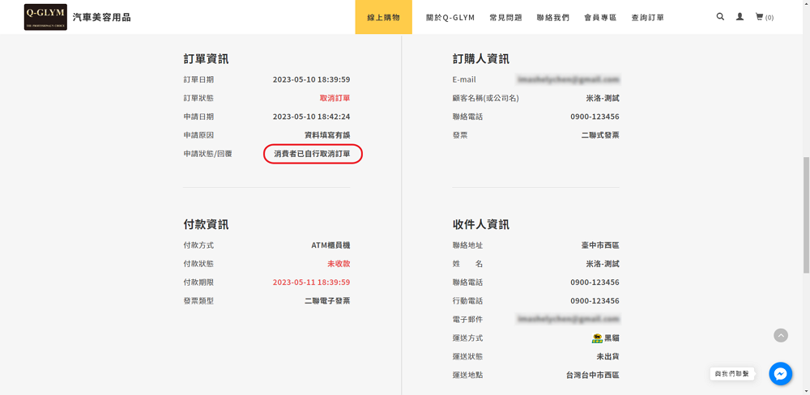The image size is (810, 395).
Task: Open the shopping cart icon
Action: 763,17
